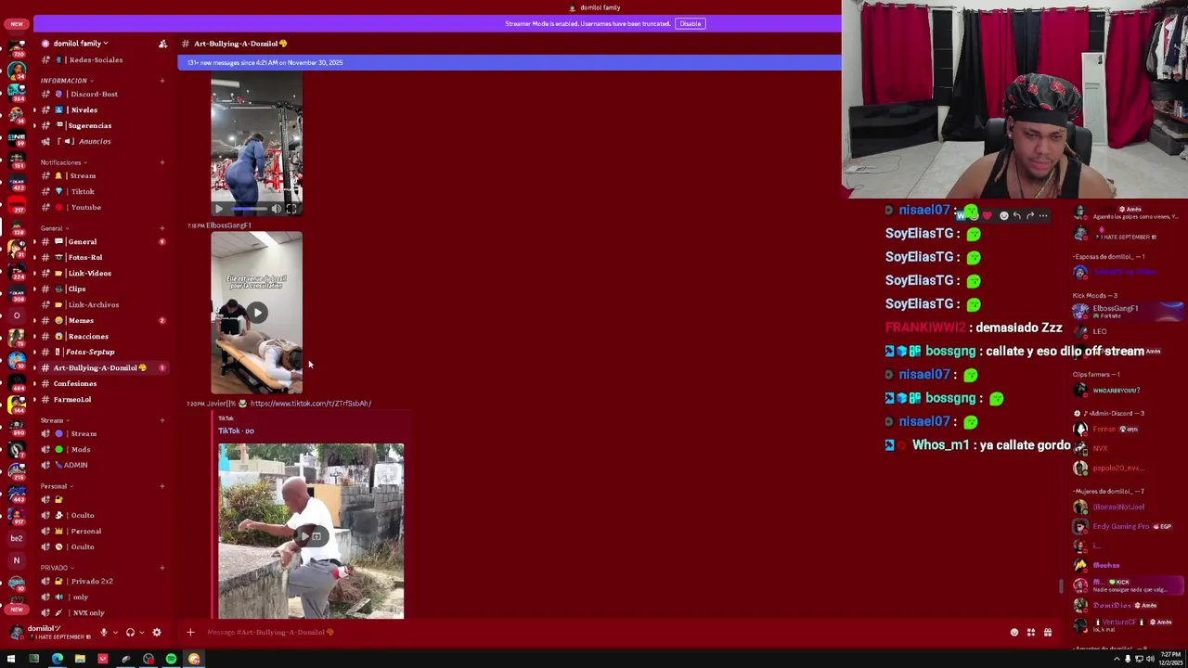Toggle gym video volume icon
This screenshot has width=1188, height=668.
[276, 209]
